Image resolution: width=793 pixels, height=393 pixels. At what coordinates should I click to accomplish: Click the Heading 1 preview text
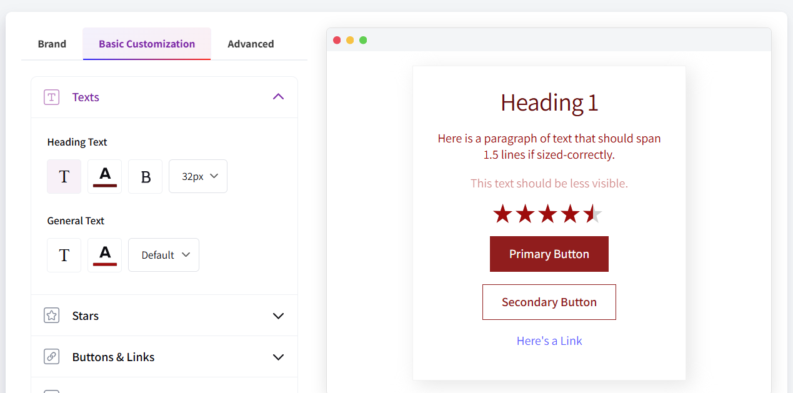[549, 102]
